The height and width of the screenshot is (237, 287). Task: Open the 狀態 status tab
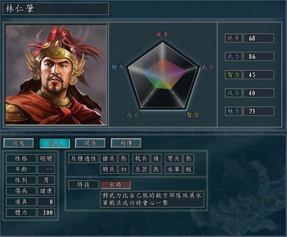(19, 143)
